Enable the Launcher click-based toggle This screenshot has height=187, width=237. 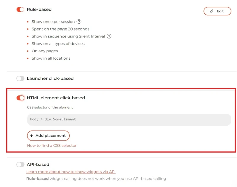pyautogui.click(x=20, y=78)
